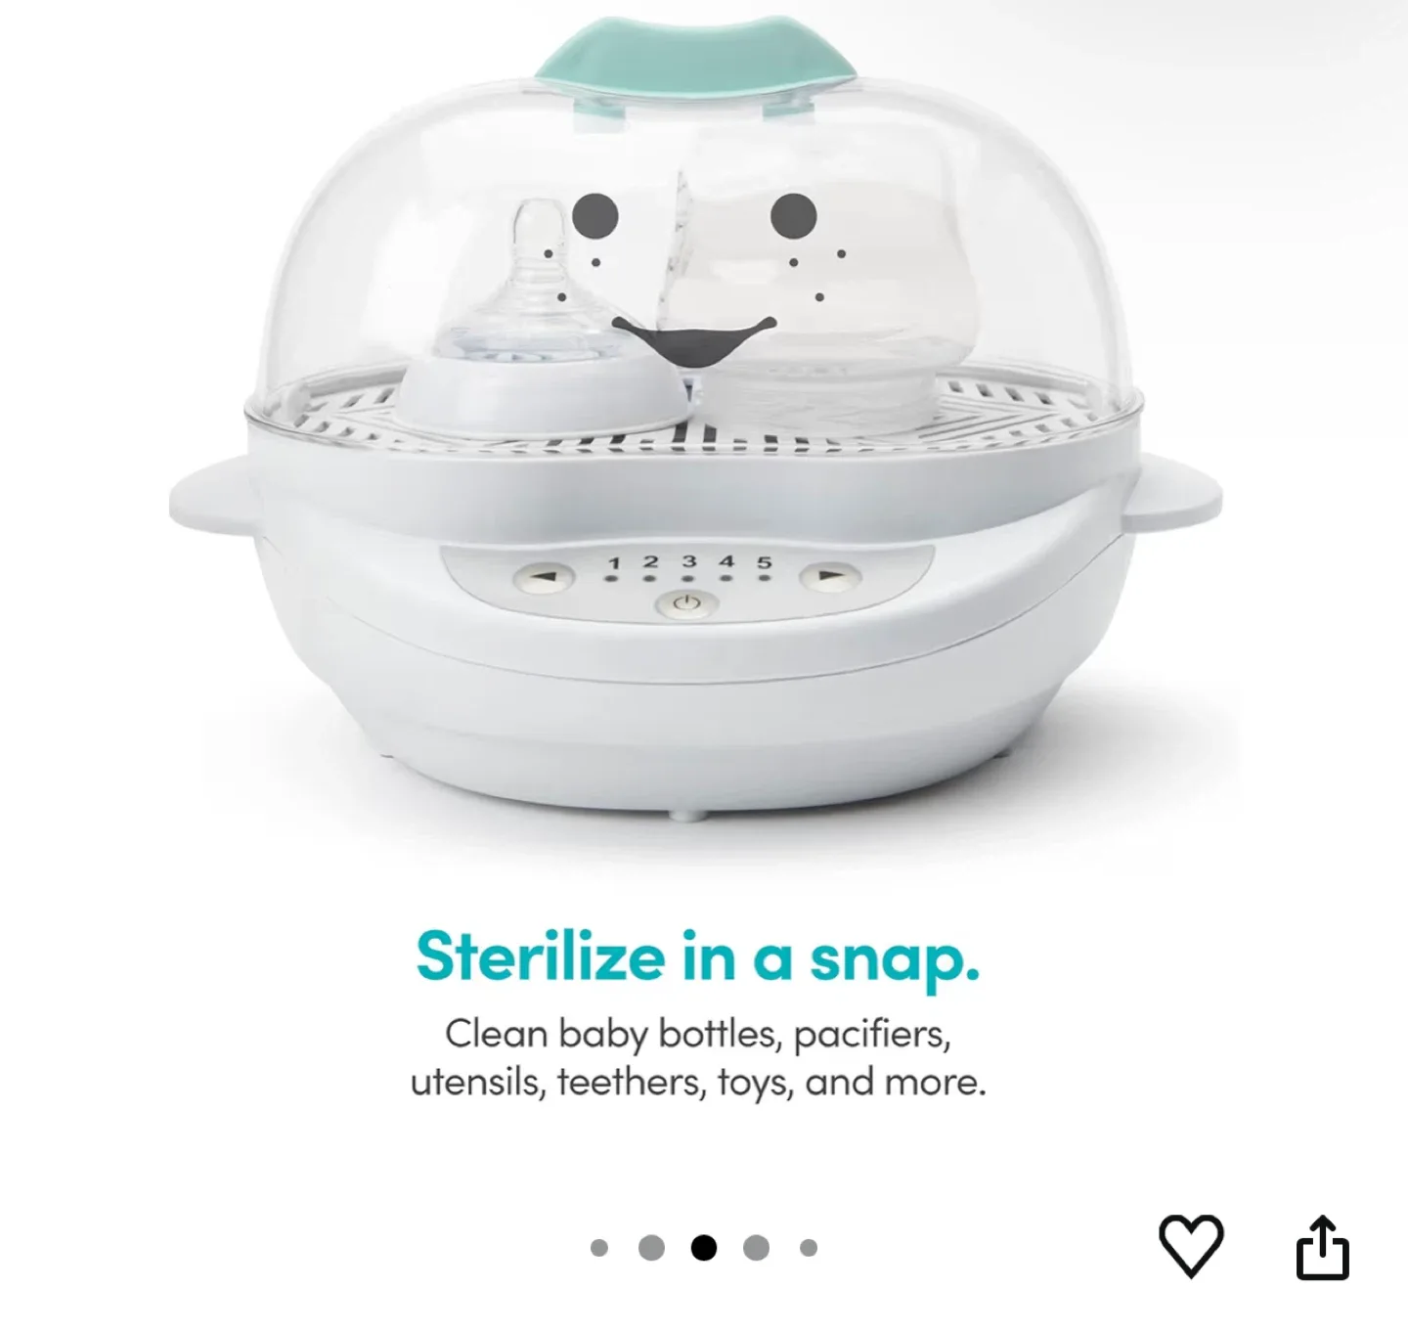Screen dimensions: 1408x1333
Task: Jump to the fourth image via its dot
Action: (756, 1247)
